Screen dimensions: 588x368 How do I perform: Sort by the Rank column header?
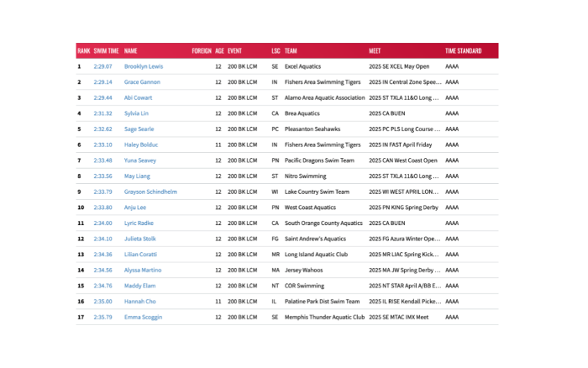click(x=83, y=50)
